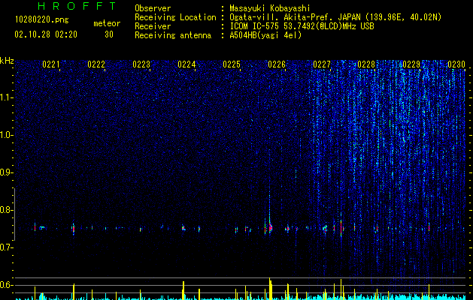Click the 0230 time marker

pos(456,64)
